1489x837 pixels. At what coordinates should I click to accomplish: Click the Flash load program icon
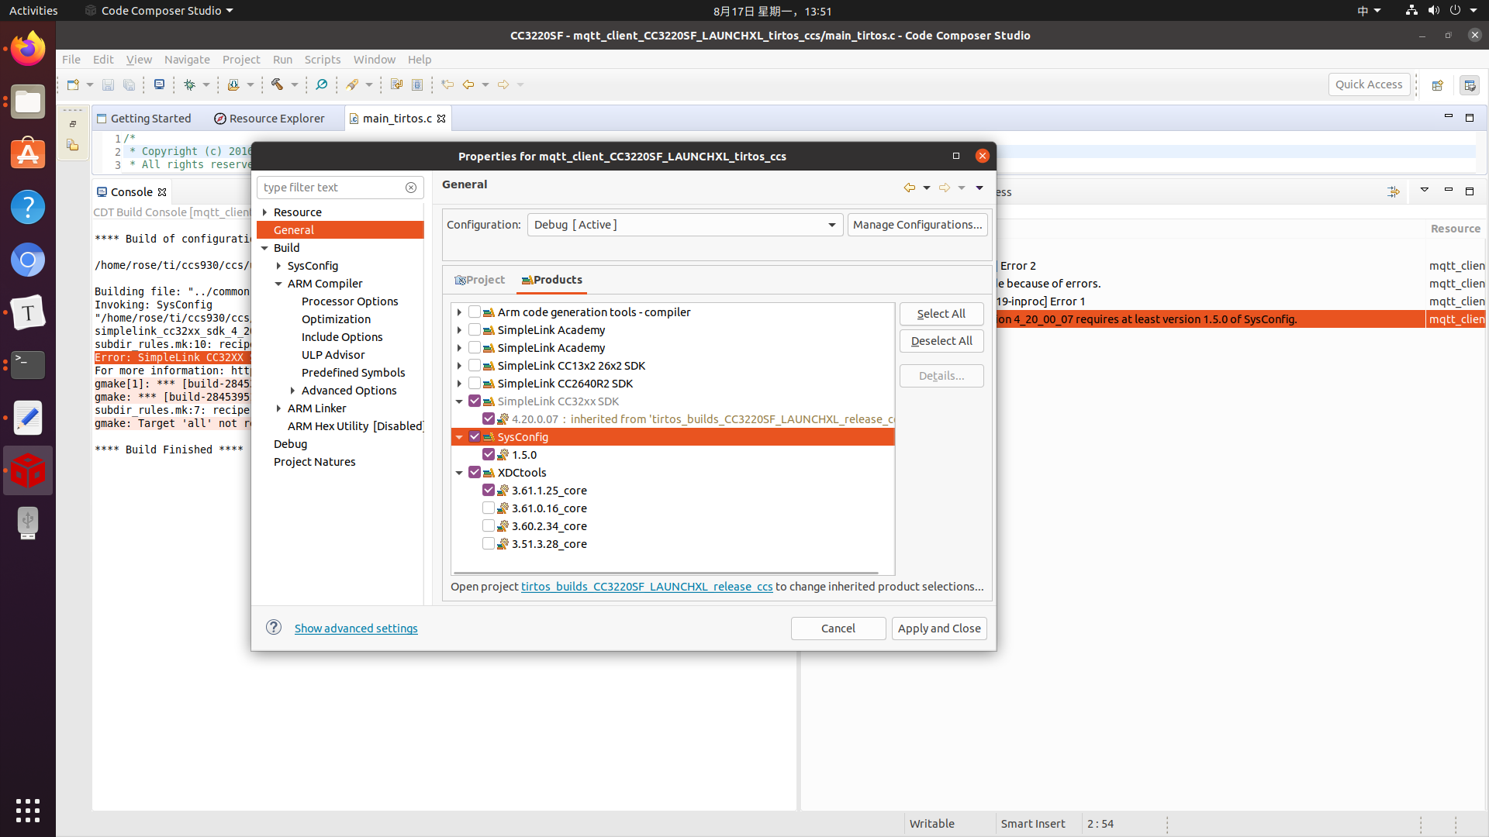point(233,84)
